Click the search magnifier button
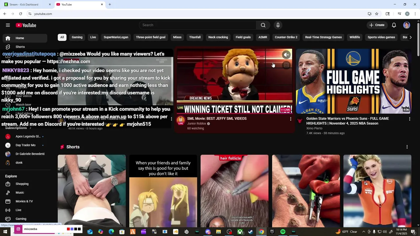 (263, 25)
